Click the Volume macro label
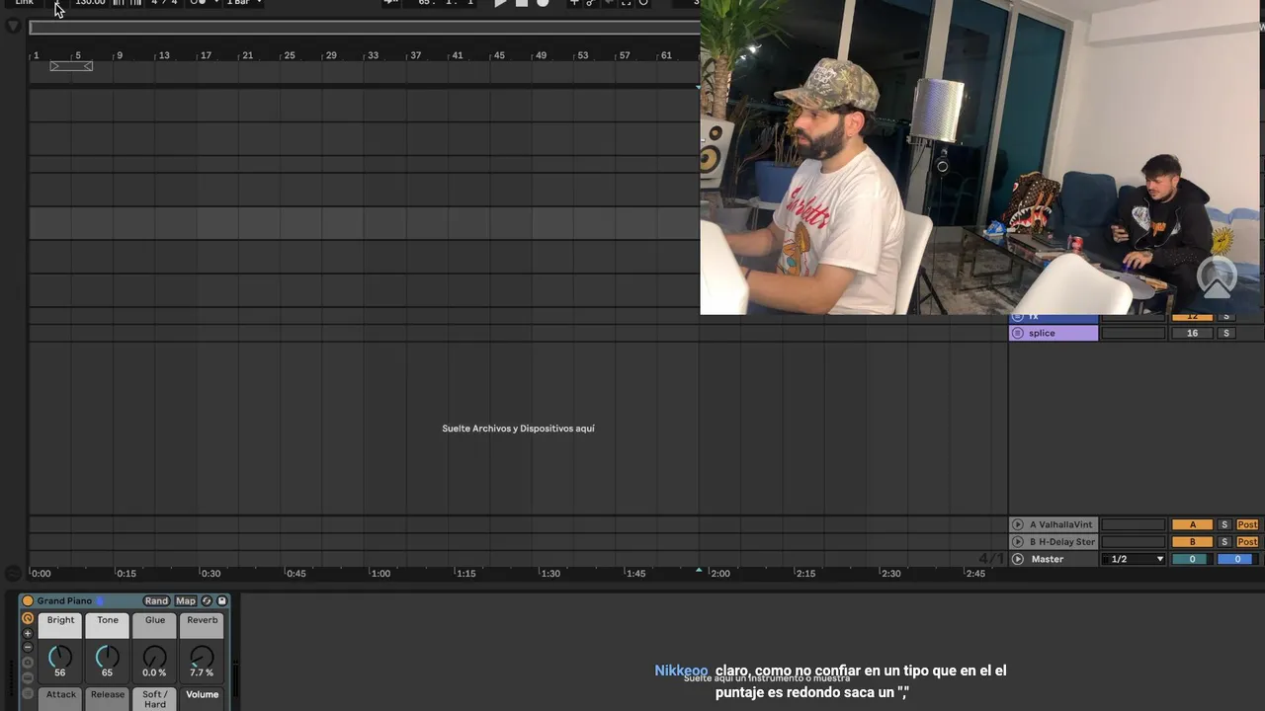 point(203,695)
